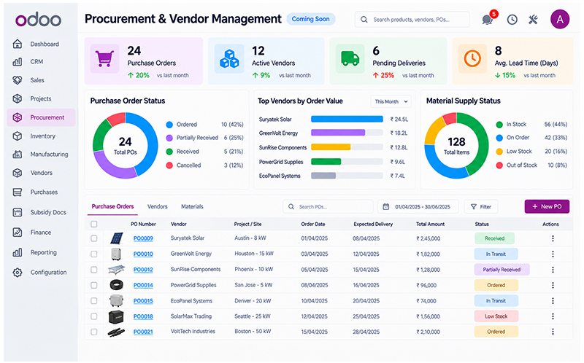
Task: Click the green truck Pending Deliveries icon
Action: click(x=350, y=59)
